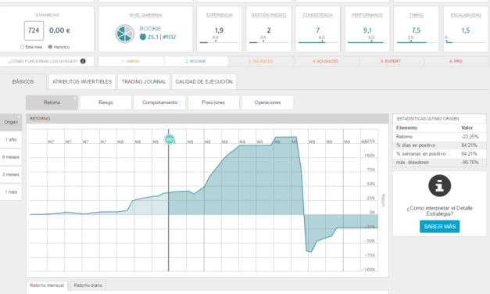
Task: Open the CALIDAD DE EJECUCIÓN tab
Action: 204,82
